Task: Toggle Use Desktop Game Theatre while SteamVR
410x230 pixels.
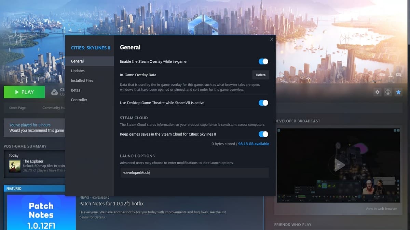Action: (263, 103)
